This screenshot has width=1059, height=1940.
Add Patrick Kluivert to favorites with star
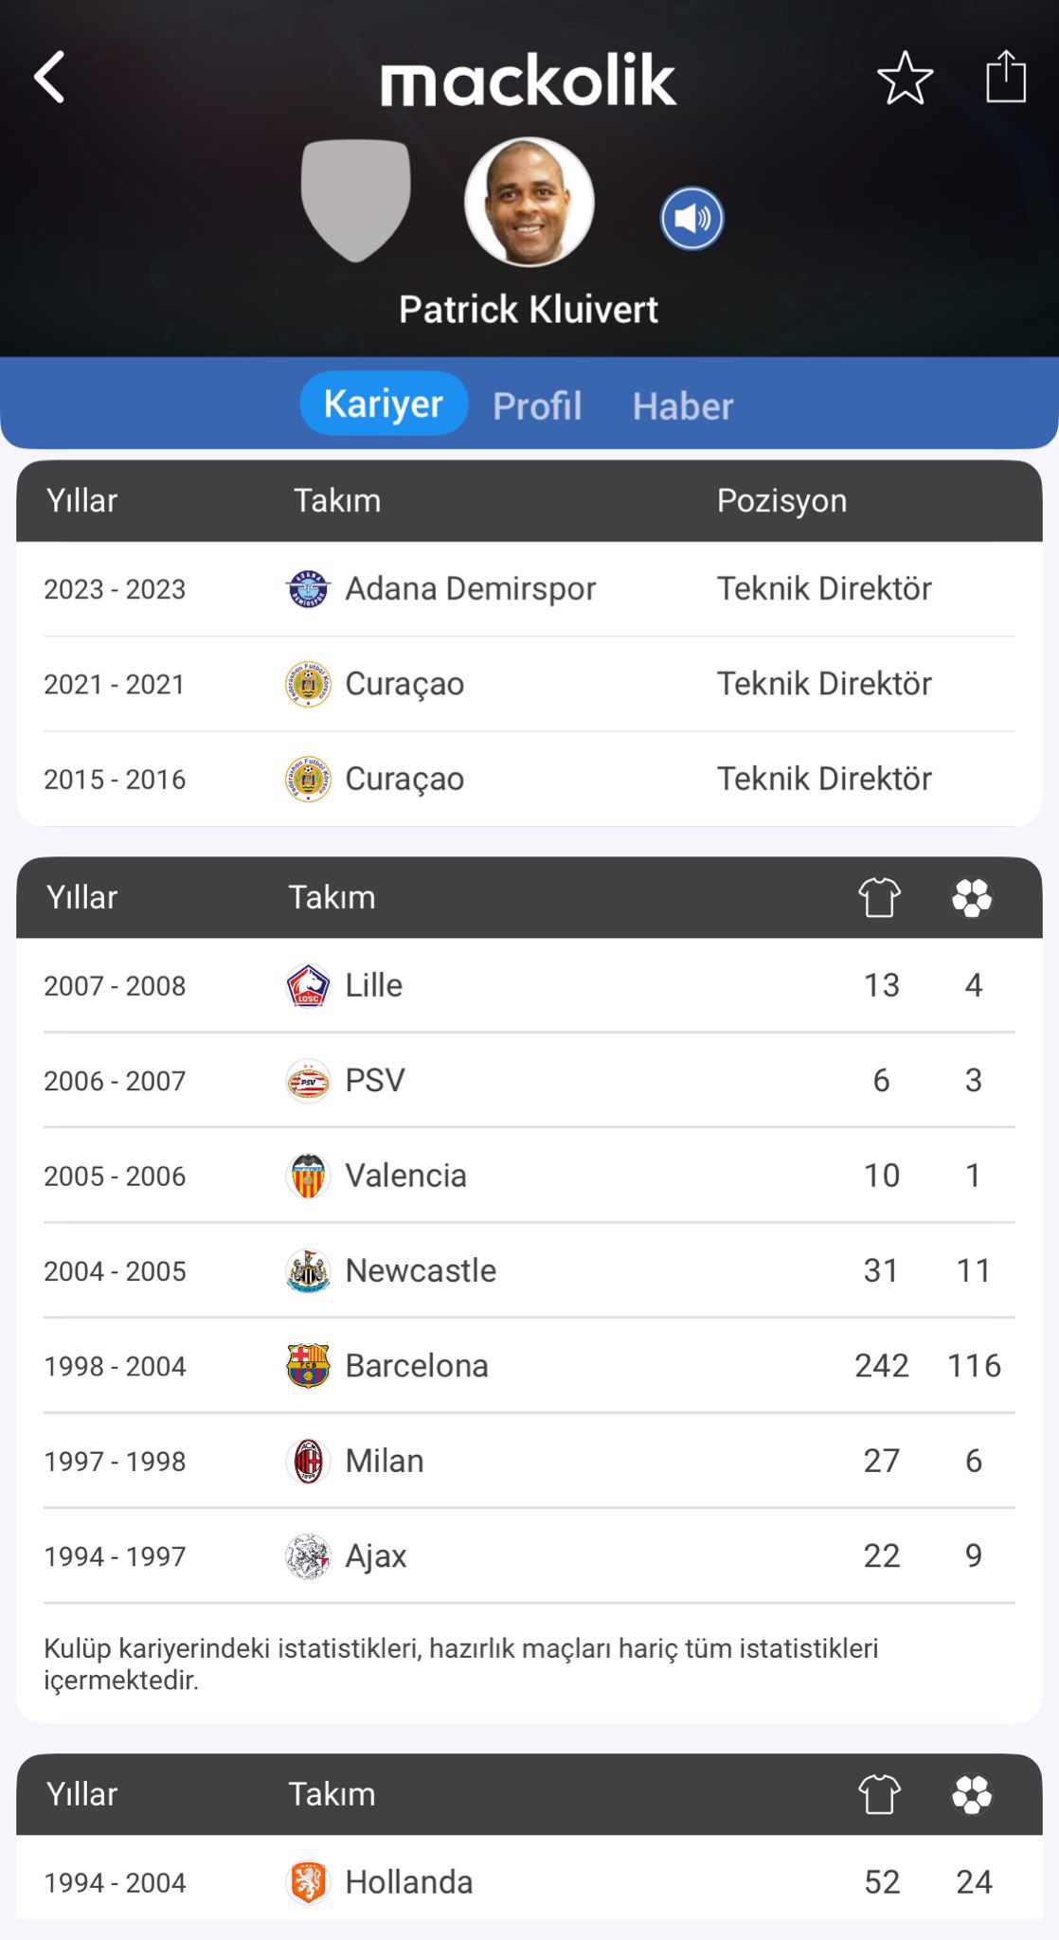click(905, 78)
